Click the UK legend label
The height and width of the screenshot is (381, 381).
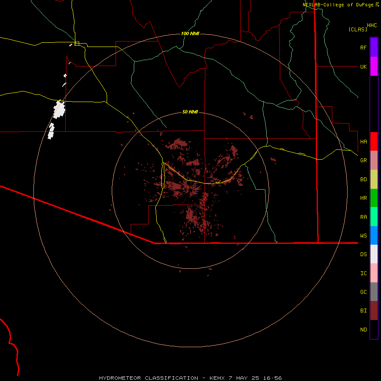click(x=363, y=66)
